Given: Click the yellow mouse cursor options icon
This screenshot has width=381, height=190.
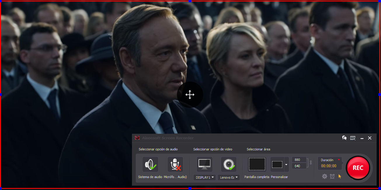Looking at the screenshot, I should (x=340, y=176).
